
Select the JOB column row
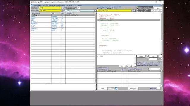[x=63, y=20]
